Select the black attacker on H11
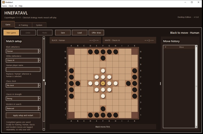 [x=116, y=52]
